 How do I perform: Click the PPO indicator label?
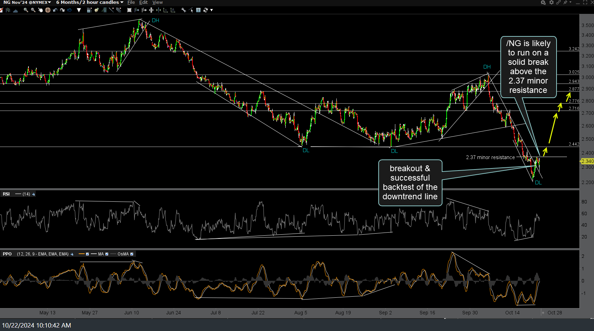(7, 254)
